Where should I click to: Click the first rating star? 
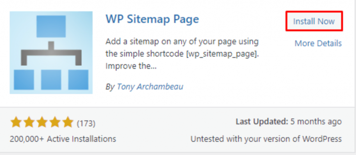tap(16, 122)
